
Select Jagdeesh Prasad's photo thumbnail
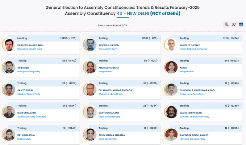[x=171, y=112]
